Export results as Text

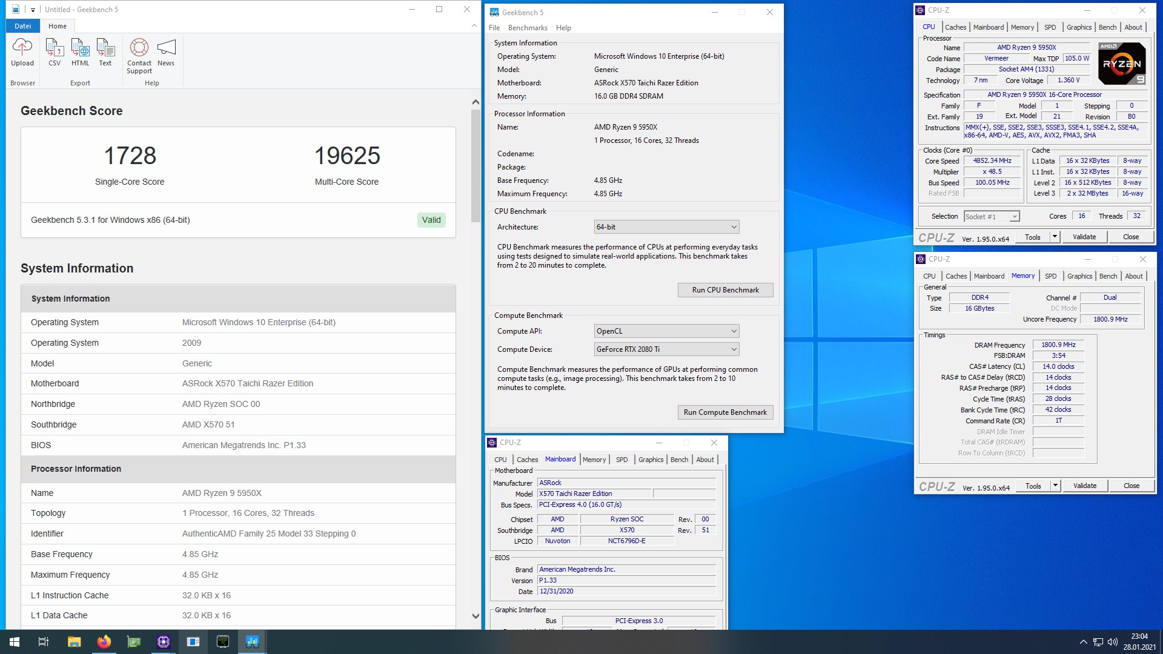pos(105,52)
